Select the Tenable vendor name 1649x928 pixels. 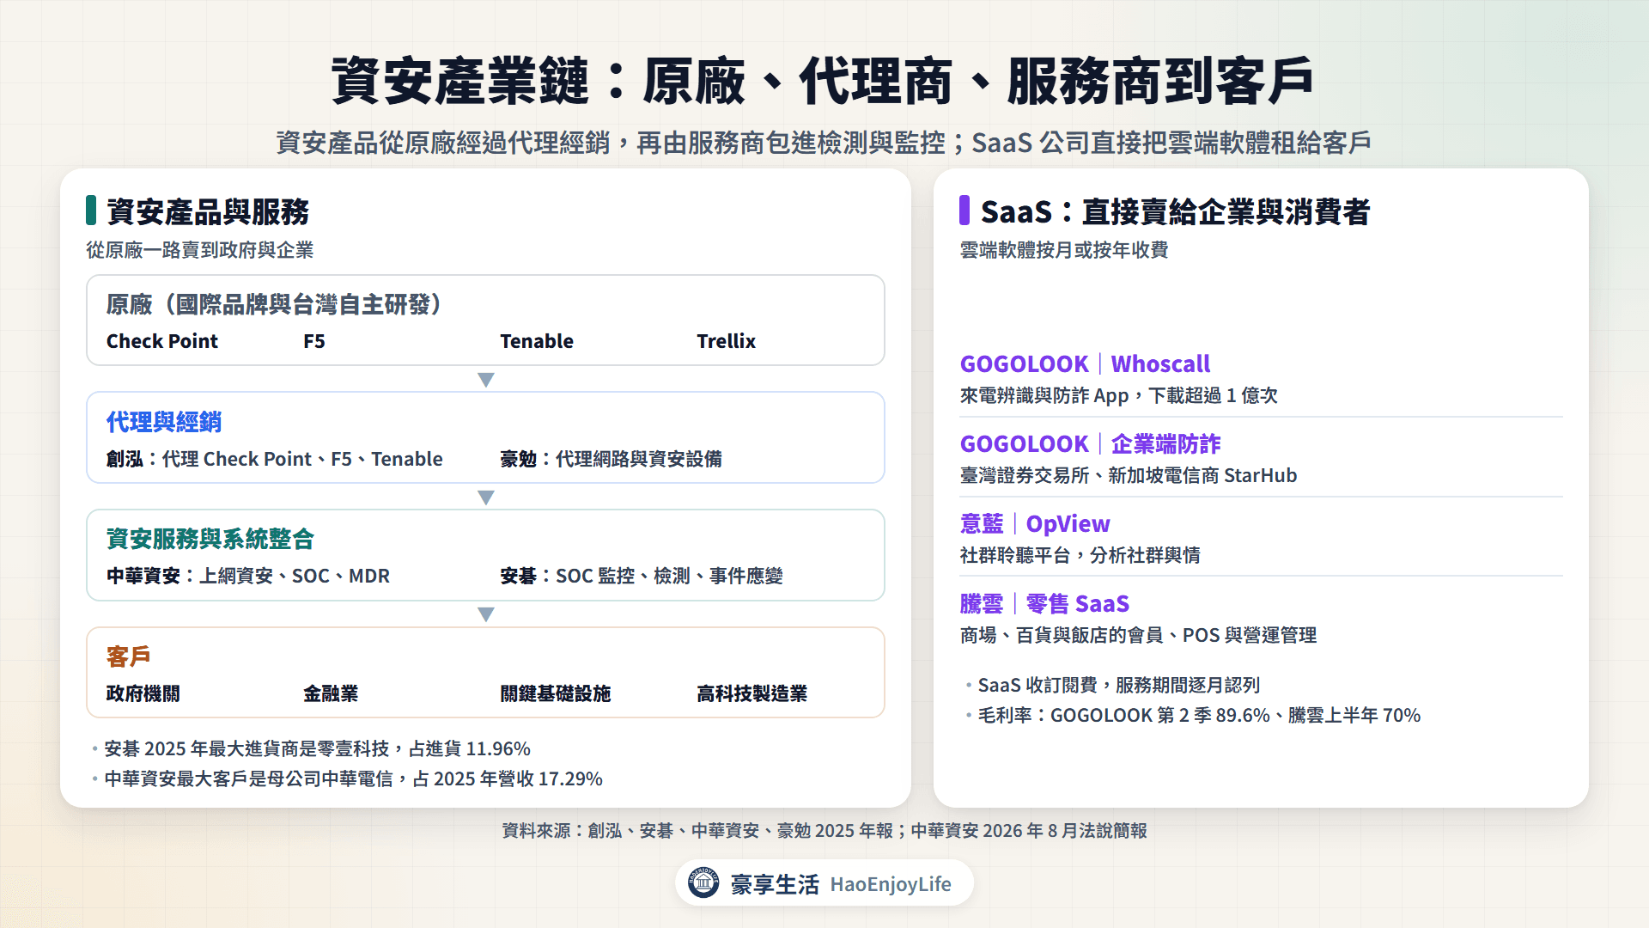537,341
